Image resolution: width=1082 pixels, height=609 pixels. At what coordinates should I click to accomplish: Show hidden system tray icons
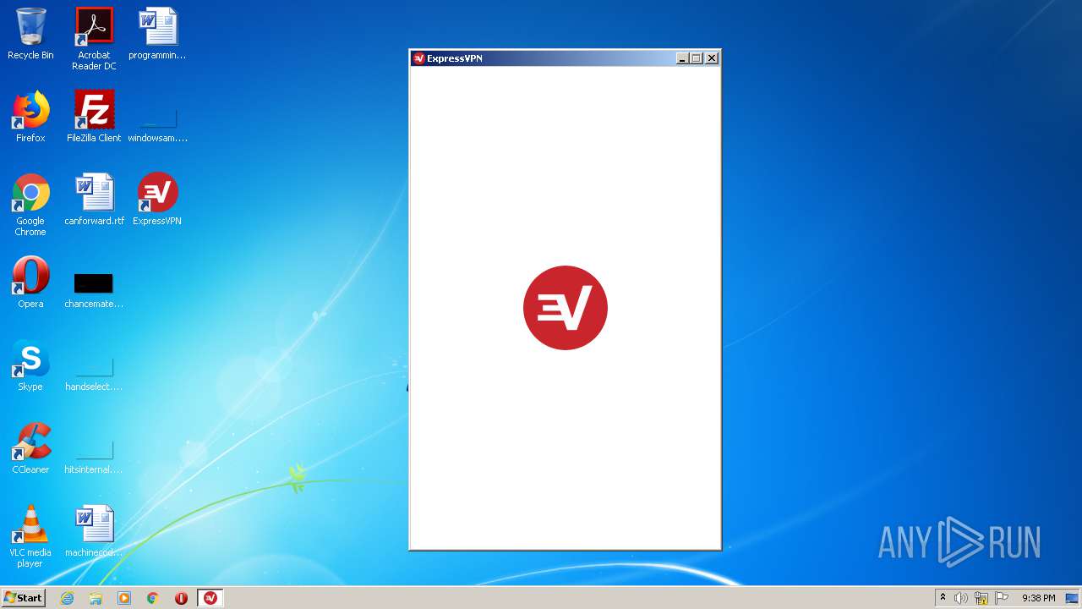coord(943,598)
